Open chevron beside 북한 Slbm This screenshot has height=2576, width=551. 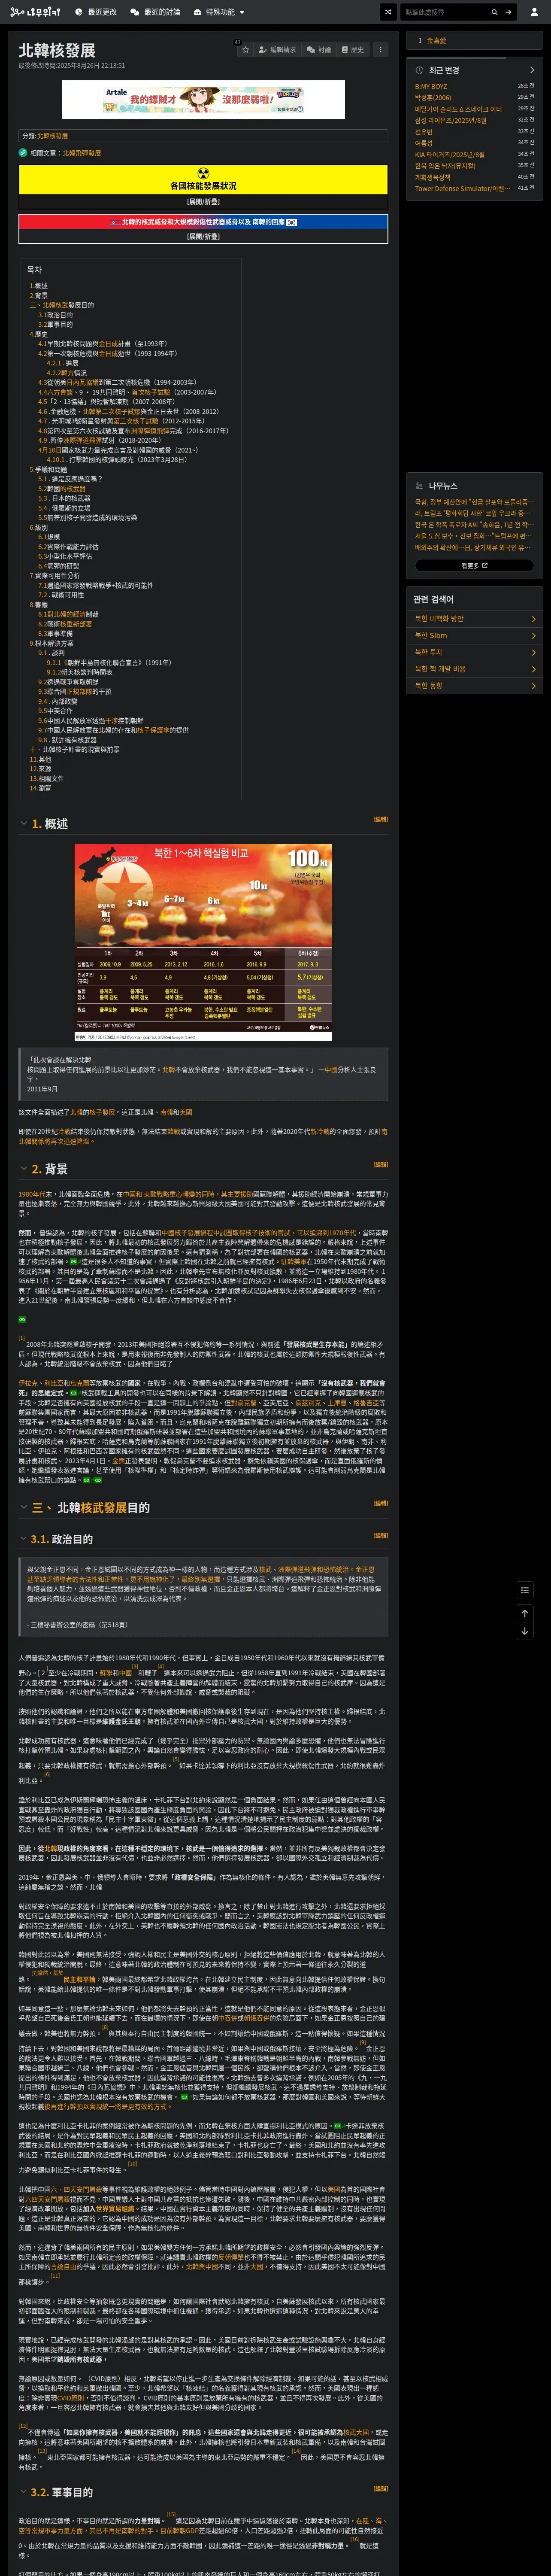click(x=533, y=635)
